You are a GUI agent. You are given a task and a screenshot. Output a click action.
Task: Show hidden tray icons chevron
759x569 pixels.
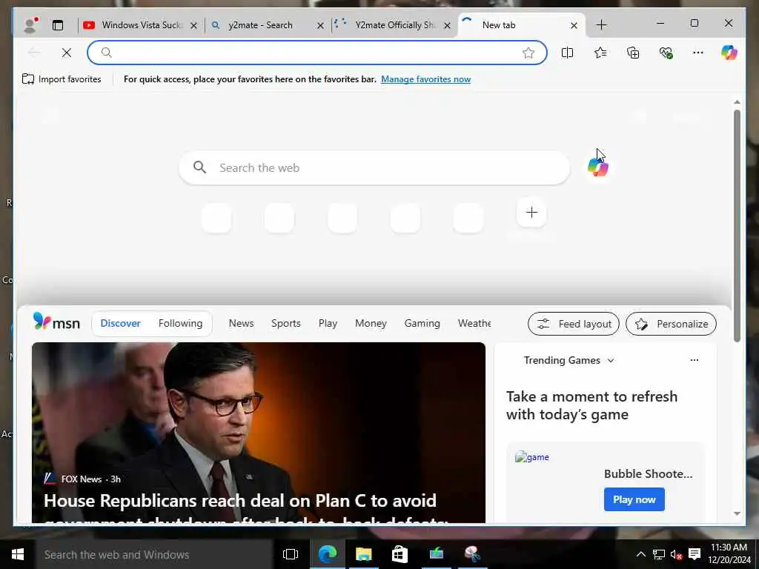[640, 554]
